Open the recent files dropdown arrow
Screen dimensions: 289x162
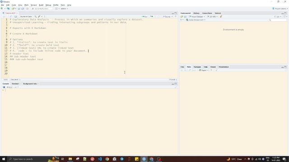click(x=16, y=9)
